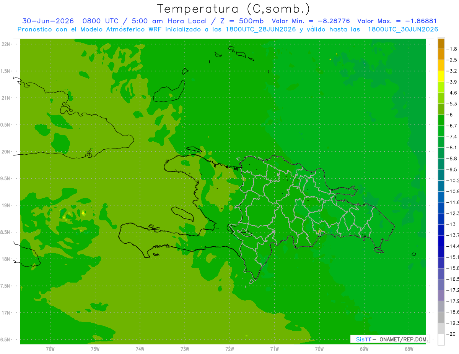The width and height of the screenshot is (459, 354).
Task: Click "5:00 am Hora Local" text
Action: [x=169, y=21]
